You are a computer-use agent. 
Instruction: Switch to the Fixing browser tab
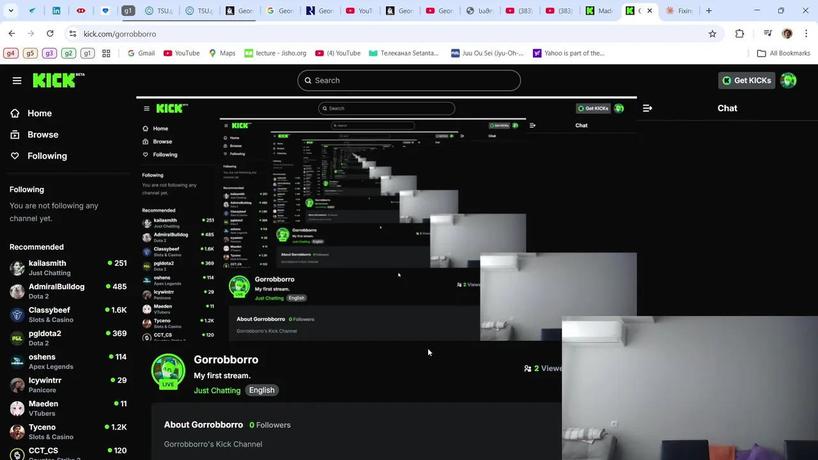coord(679,11)
